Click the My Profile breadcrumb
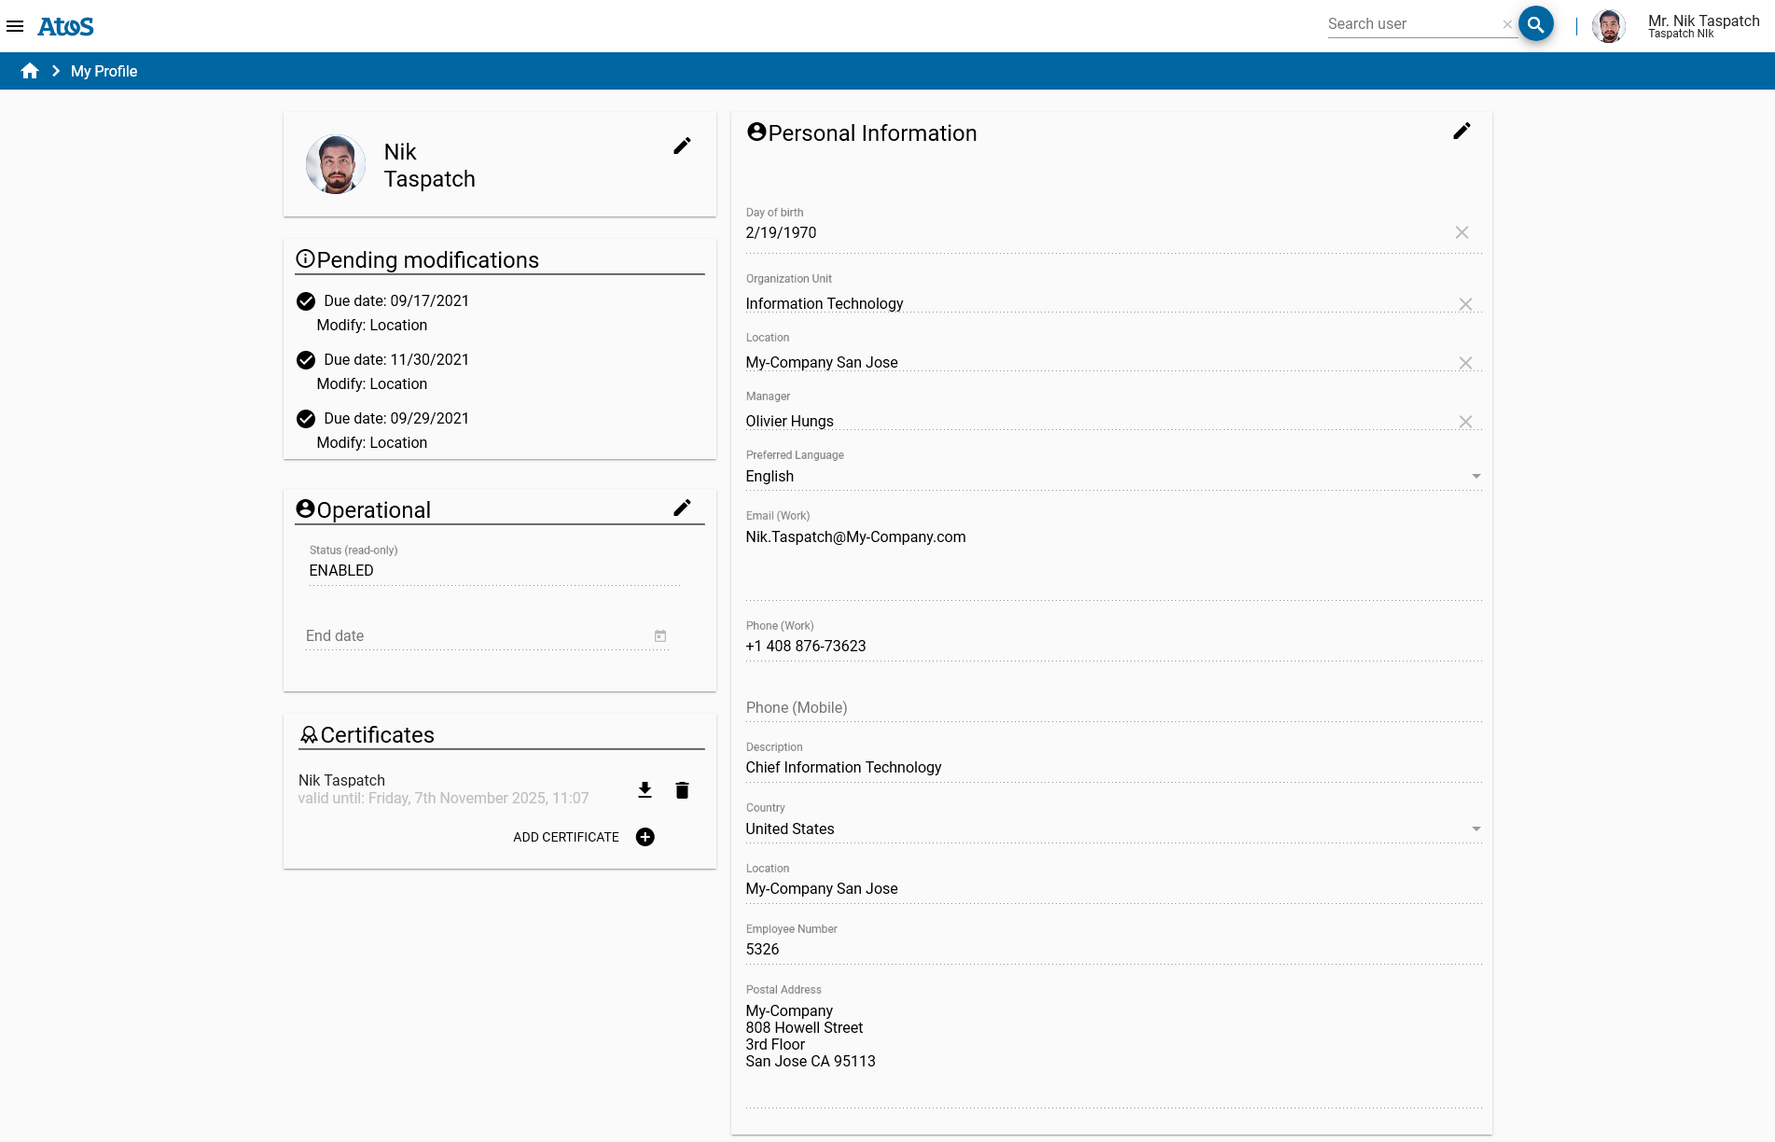Screen dimensions: 1775x1142 point(104,71)
